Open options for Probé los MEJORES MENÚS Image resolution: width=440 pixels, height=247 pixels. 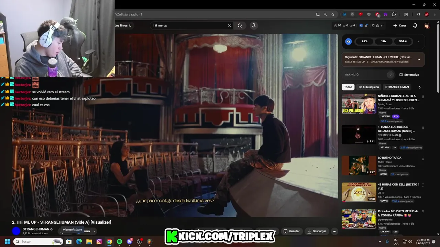pyautogui.click(x=423, y=212)
